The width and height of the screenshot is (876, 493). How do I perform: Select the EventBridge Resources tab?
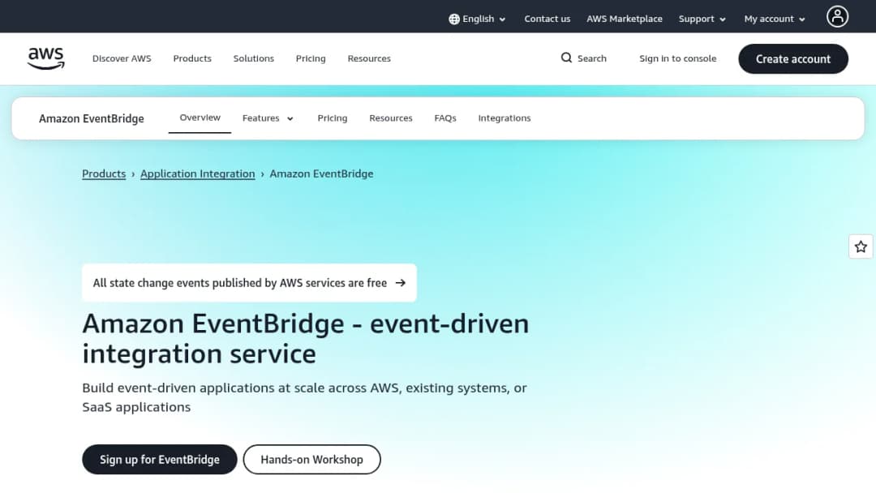(390, 118)
